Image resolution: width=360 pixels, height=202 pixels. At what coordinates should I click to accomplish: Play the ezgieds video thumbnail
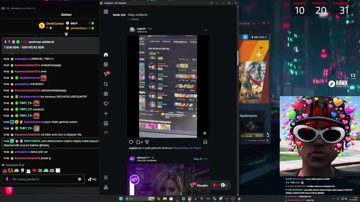(x=168, y=86)
